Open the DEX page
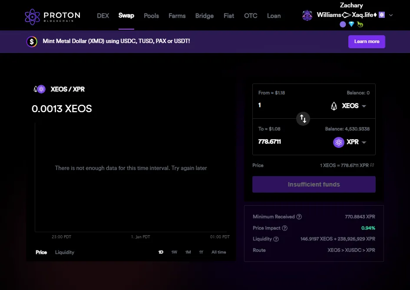 pyautogui.click(x=103, y=16)
